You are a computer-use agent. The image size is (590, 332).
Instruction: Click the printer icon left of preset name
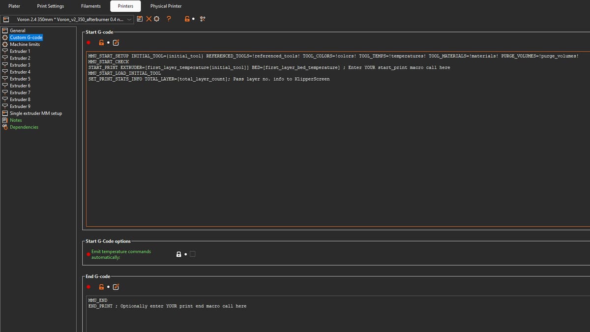(6, 19)
